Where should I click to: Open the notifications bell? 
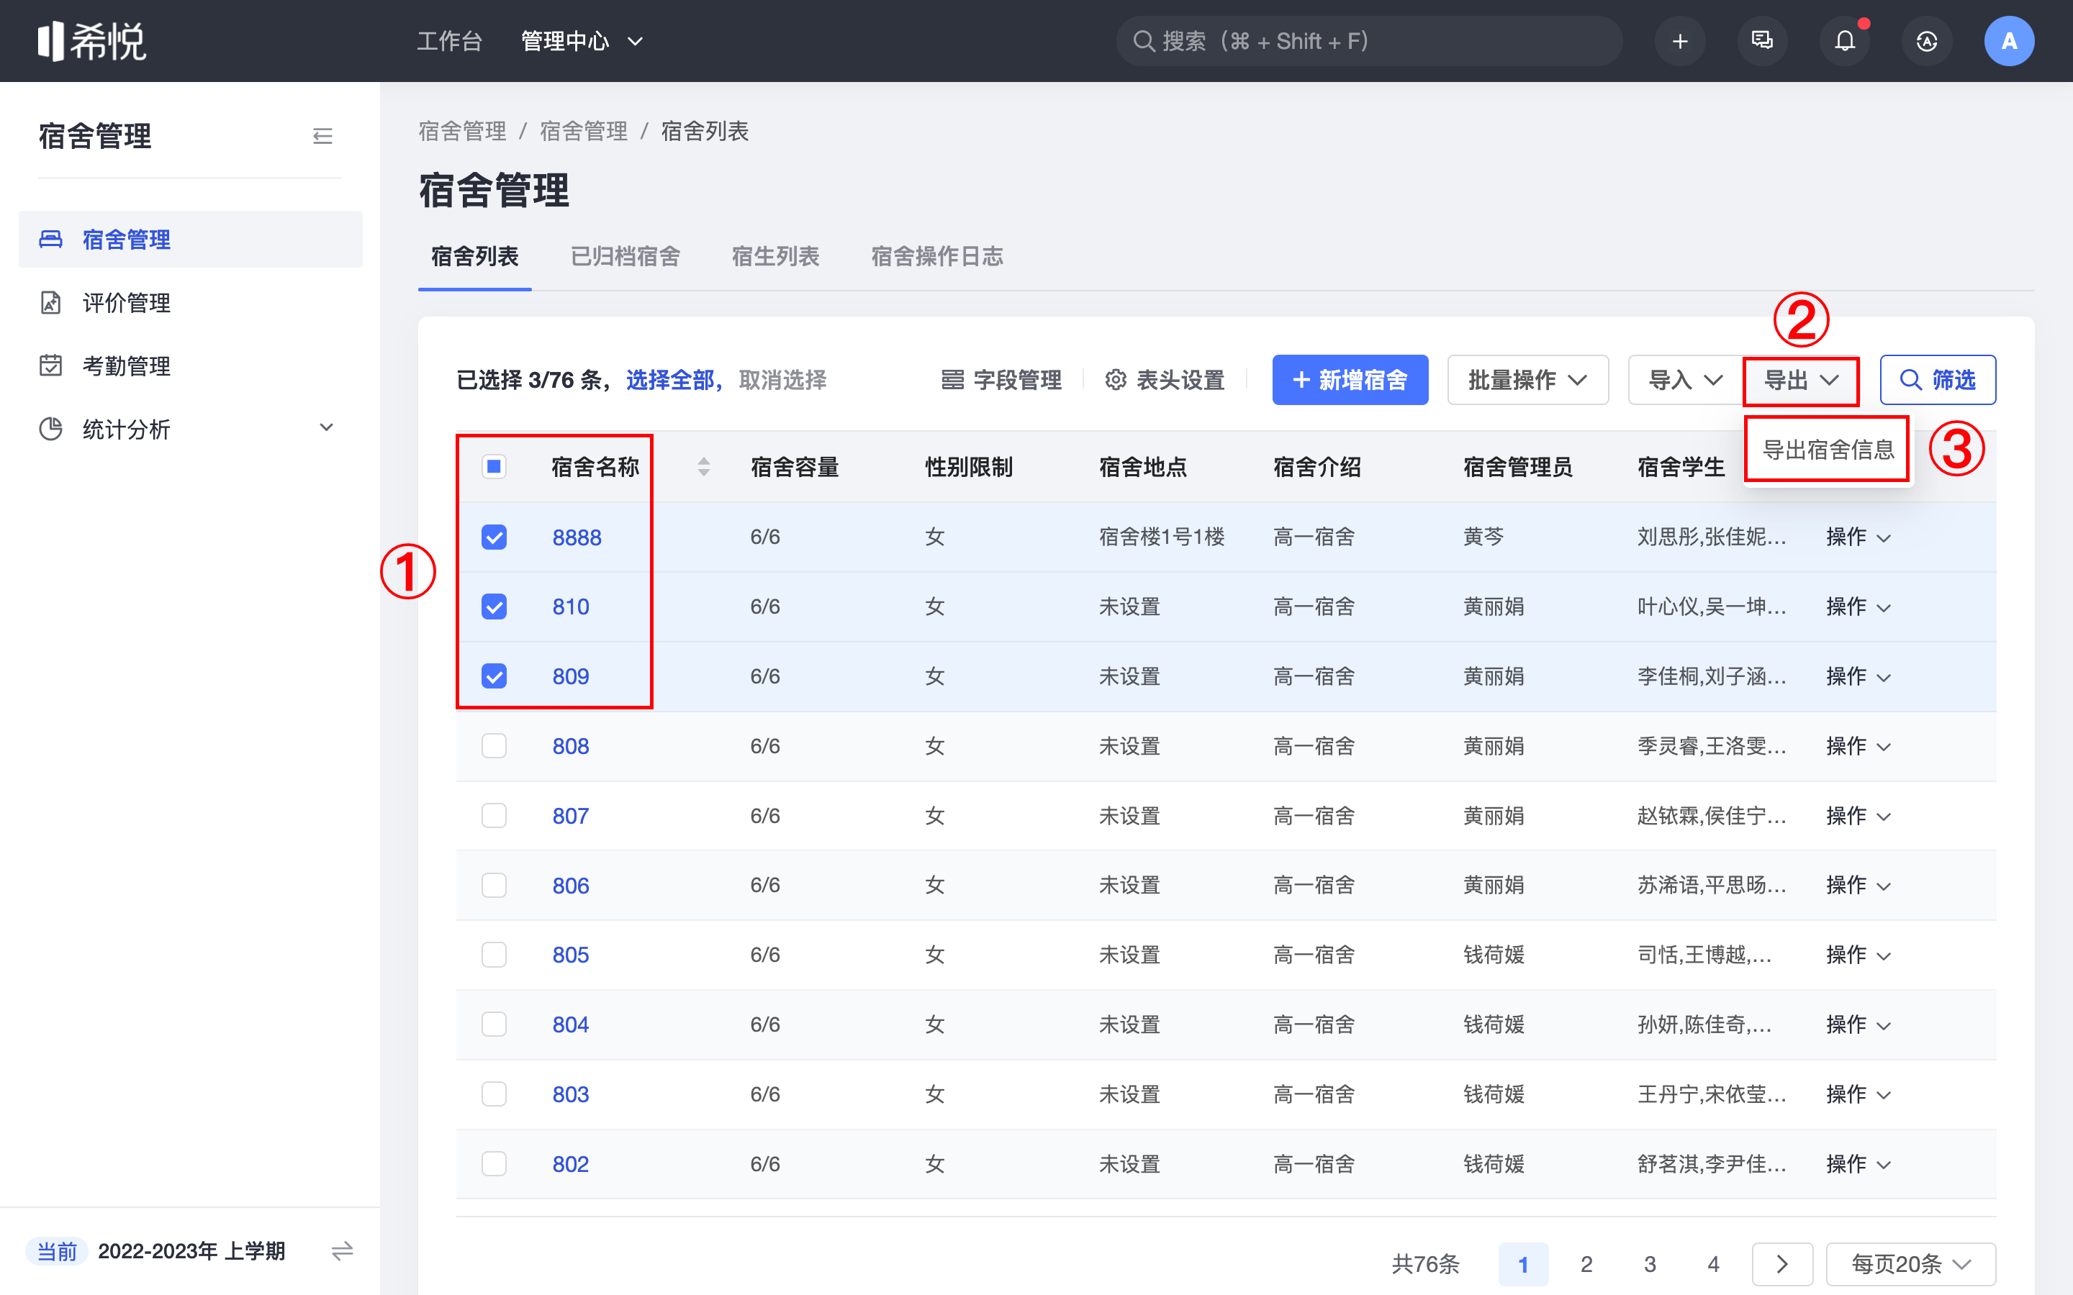click(1844, 41)
